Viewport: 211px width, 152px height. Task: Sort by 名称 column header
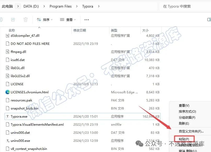click(12, 30)
